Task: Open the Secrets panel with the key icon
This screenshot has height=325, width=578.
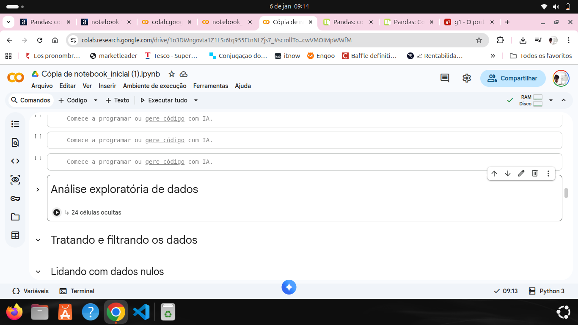Action: point(15,198)
